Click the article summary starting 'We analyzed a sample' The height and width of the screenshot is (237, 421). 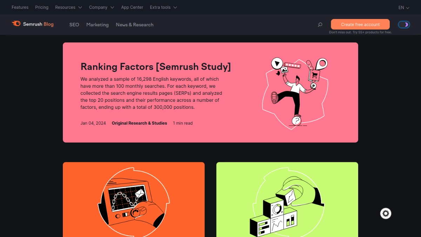tap(151, 93)
